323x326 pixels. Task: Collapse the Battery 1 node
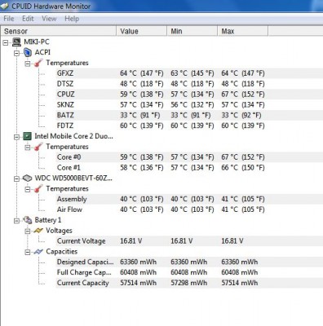pyautogui.click(x=16, y=221)
